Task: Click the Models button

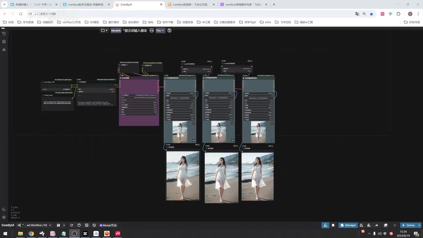Action: [x=116, y=30]
